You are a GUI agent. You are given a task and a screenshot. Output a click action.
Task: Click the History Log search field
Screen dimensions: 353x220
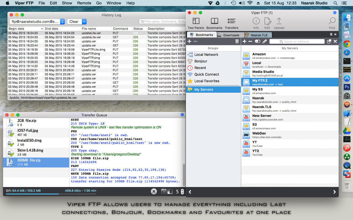163,21
